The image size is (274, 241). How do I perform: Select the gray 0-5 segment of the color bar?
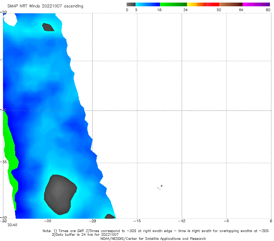click(x=131, y=4)
